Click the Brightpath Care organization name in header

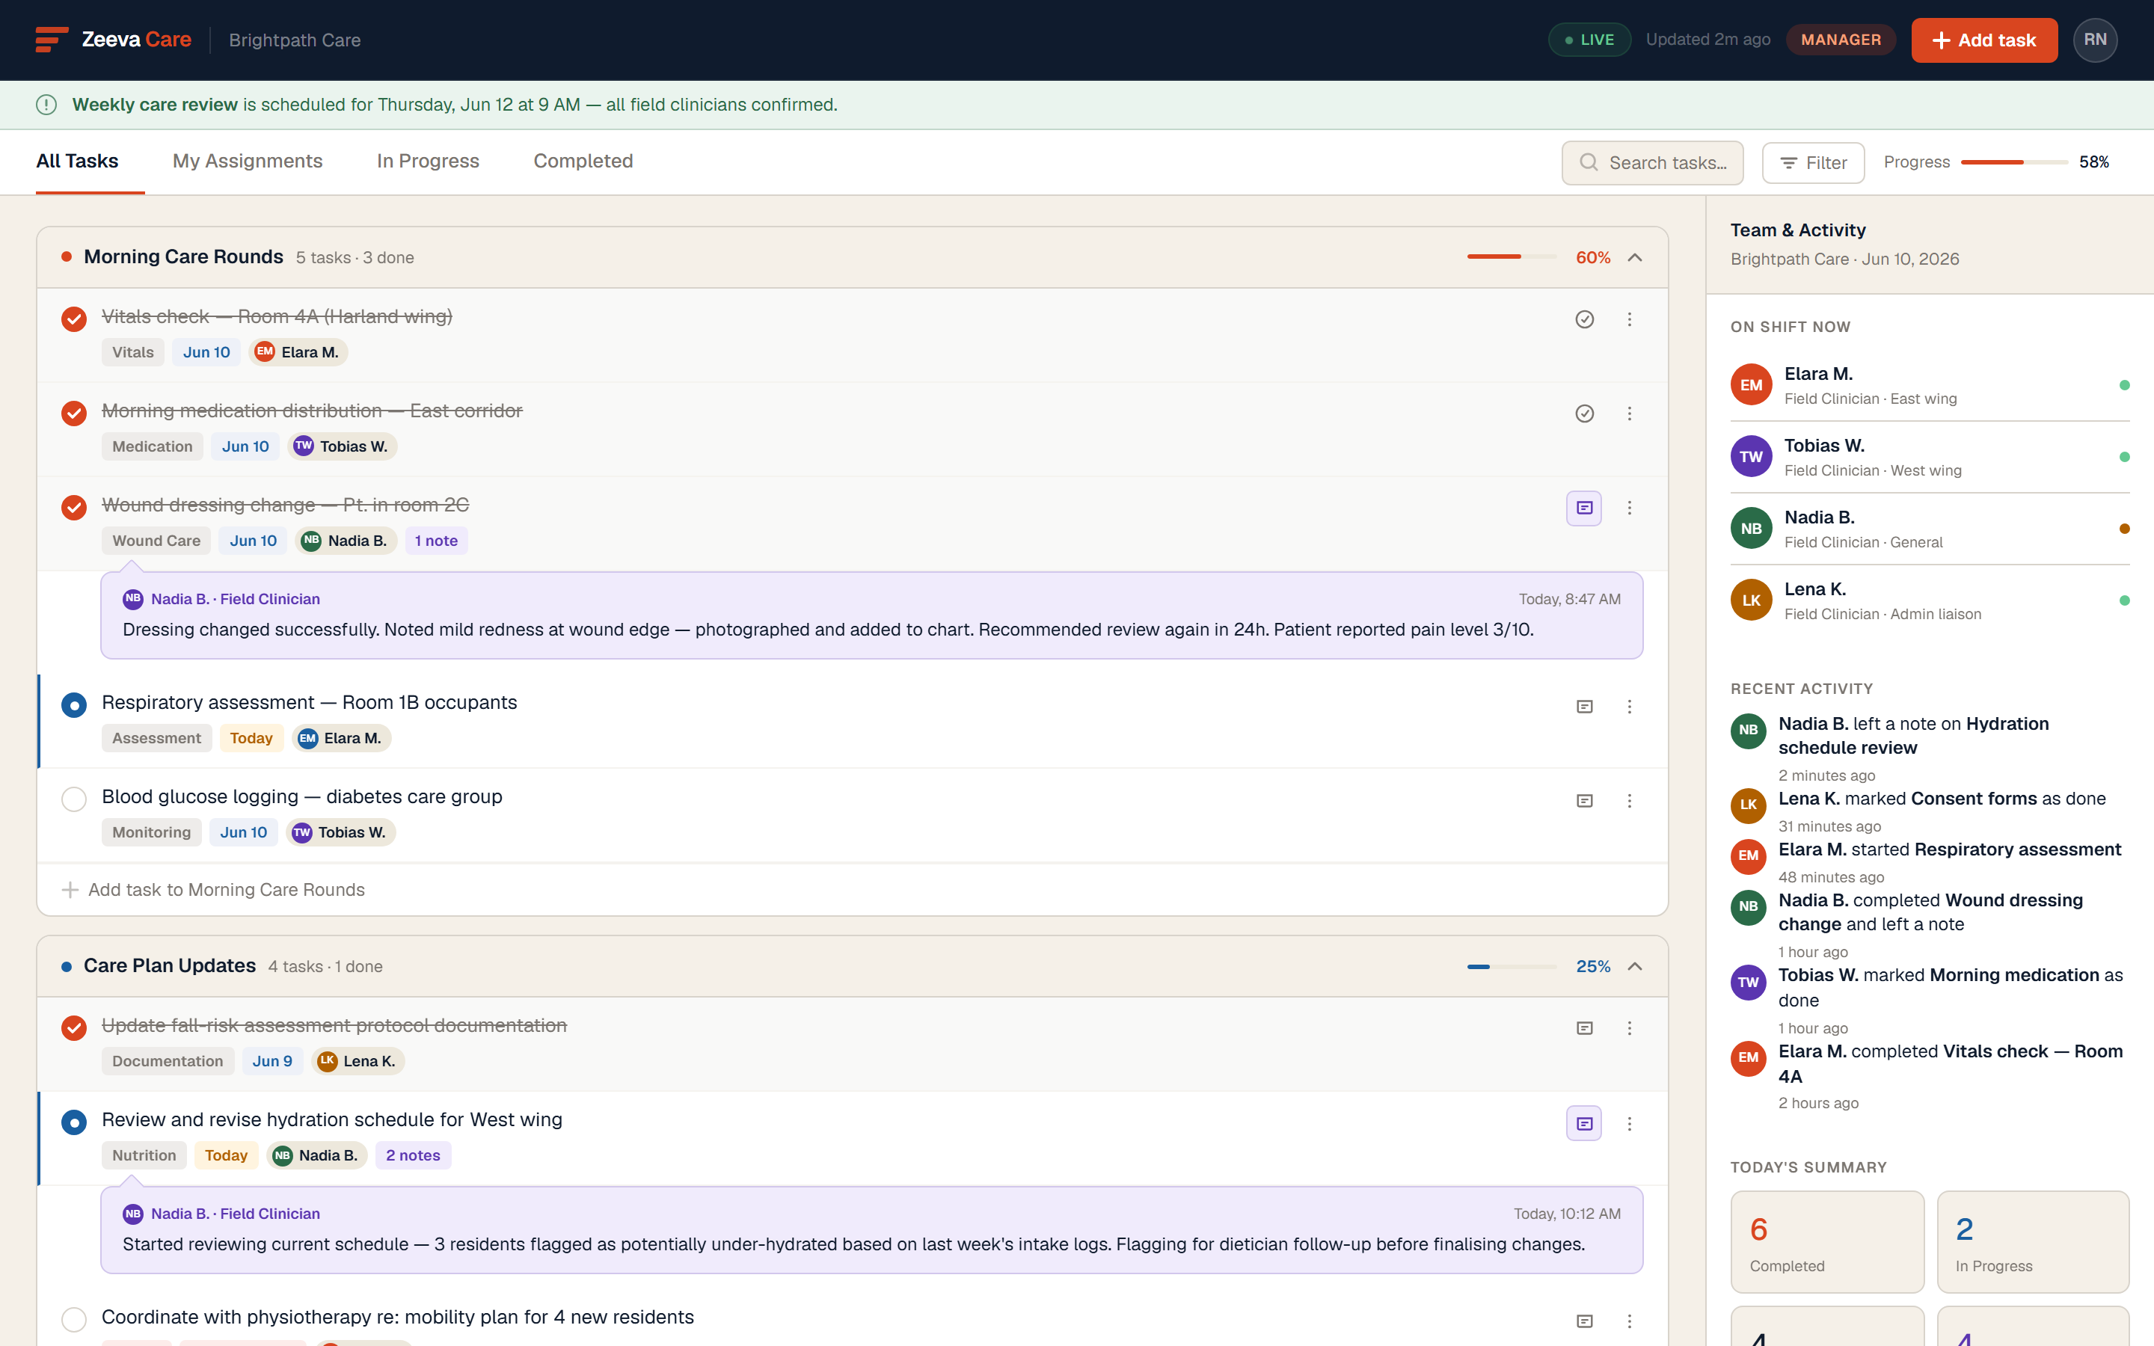coord(295,40)
